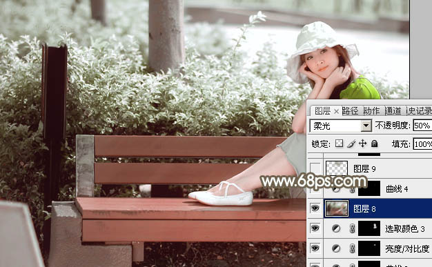Click the 选取颜色 3 adjustment layer icon

[x=336, y=228]
